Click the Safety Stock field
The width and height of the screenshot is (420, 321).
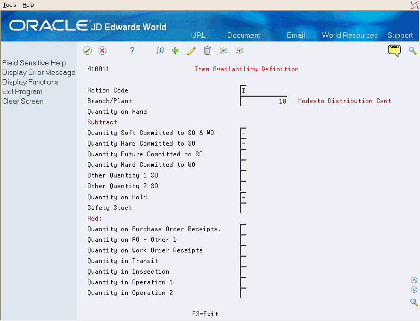(243, 208)
